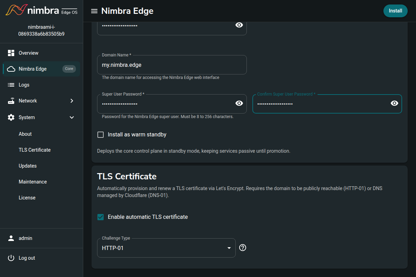
Task: Click the admin user icon
Action: coord(11,238)
